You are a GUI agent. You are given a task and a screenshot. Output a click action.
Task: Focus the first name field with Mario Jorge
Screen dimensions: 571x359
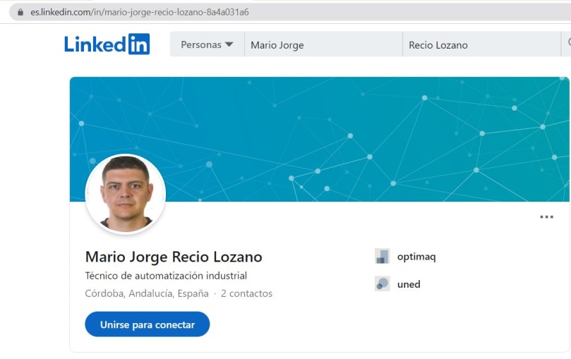click(321, 44)
